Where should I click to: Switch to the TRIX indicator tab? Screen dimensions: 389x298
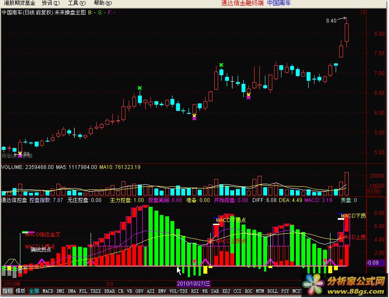point(95,291)
